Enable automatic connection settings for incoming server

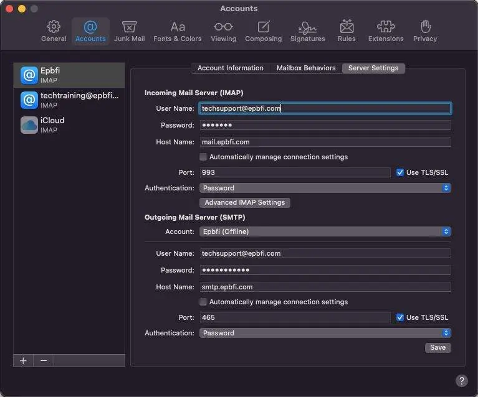tap(203, 157)
